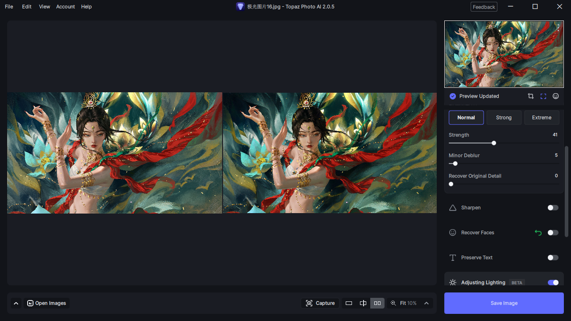This screenshot has width=571, height=321.
Task: Click the Sharpen triangle icon
Action: [453, 208]
